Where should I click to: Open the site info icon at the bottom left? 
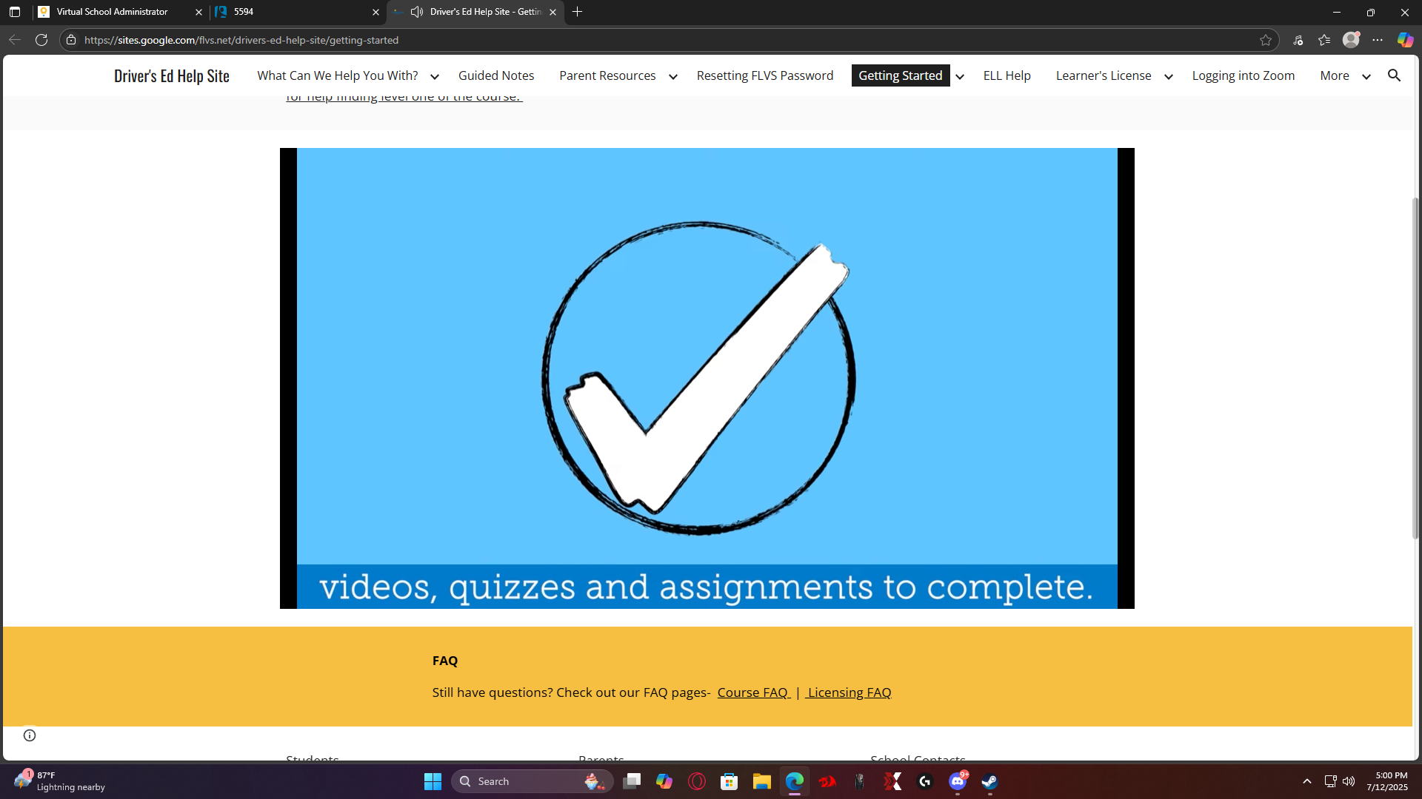pos(30,735)
